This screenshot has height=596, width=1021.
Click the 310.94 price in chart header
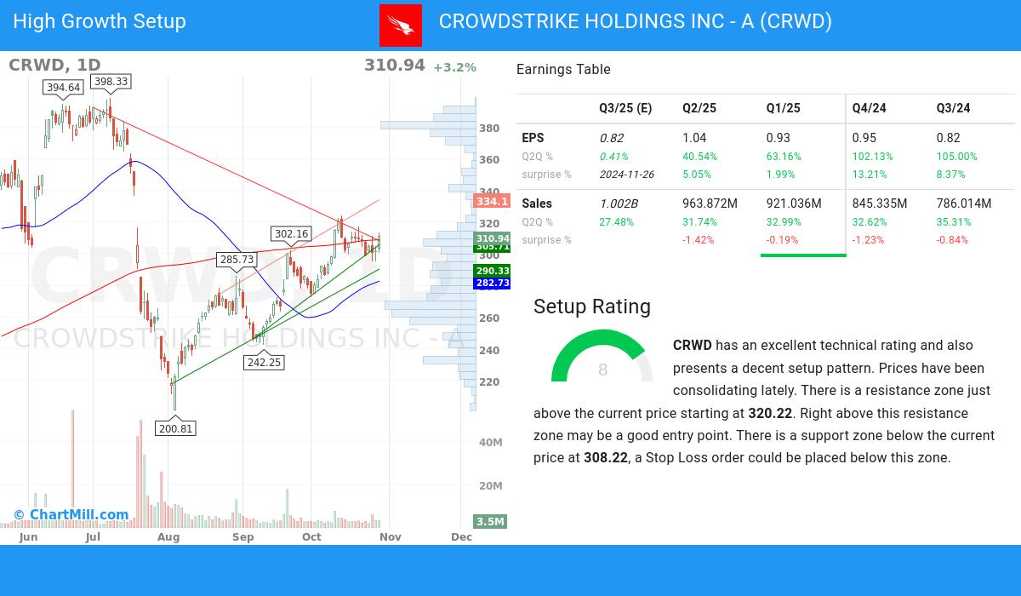pos(394,66)
